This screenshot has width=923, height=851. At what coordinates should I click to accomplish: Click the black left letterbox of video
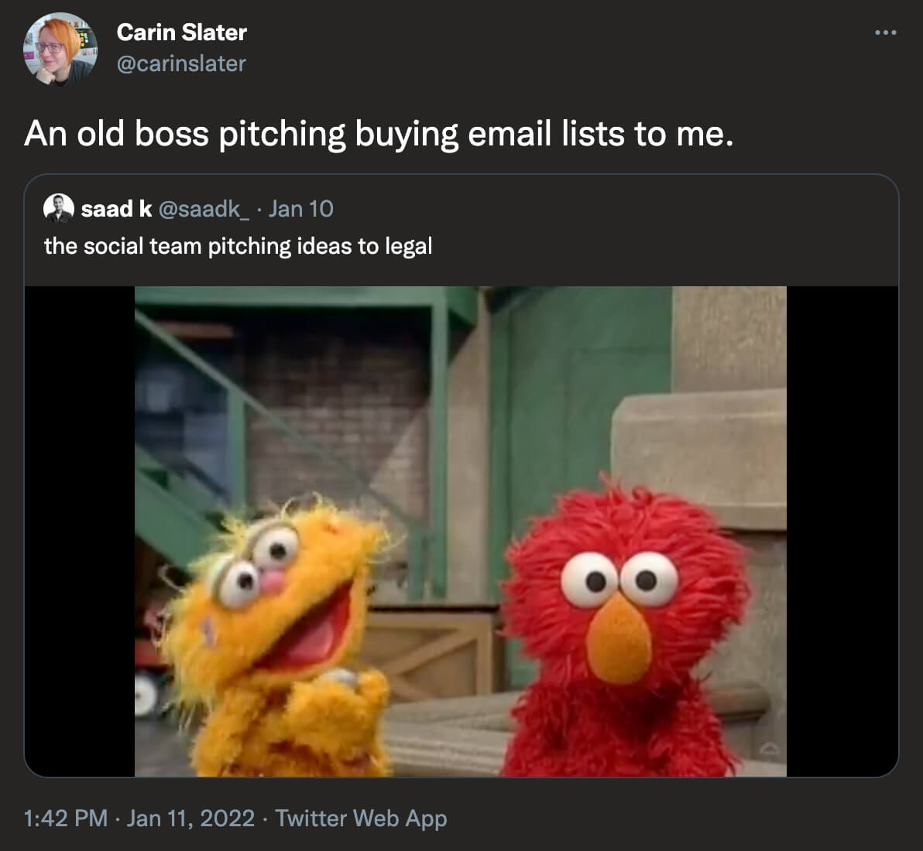(80, 531)
